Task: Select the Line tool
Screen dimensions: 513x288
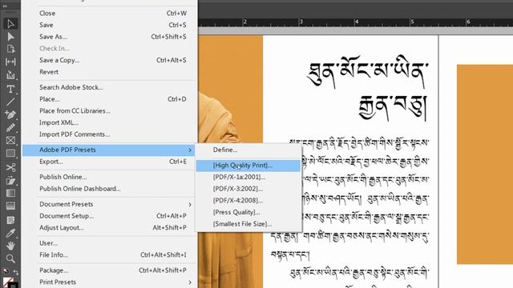Action: click(x=10, y=102)
